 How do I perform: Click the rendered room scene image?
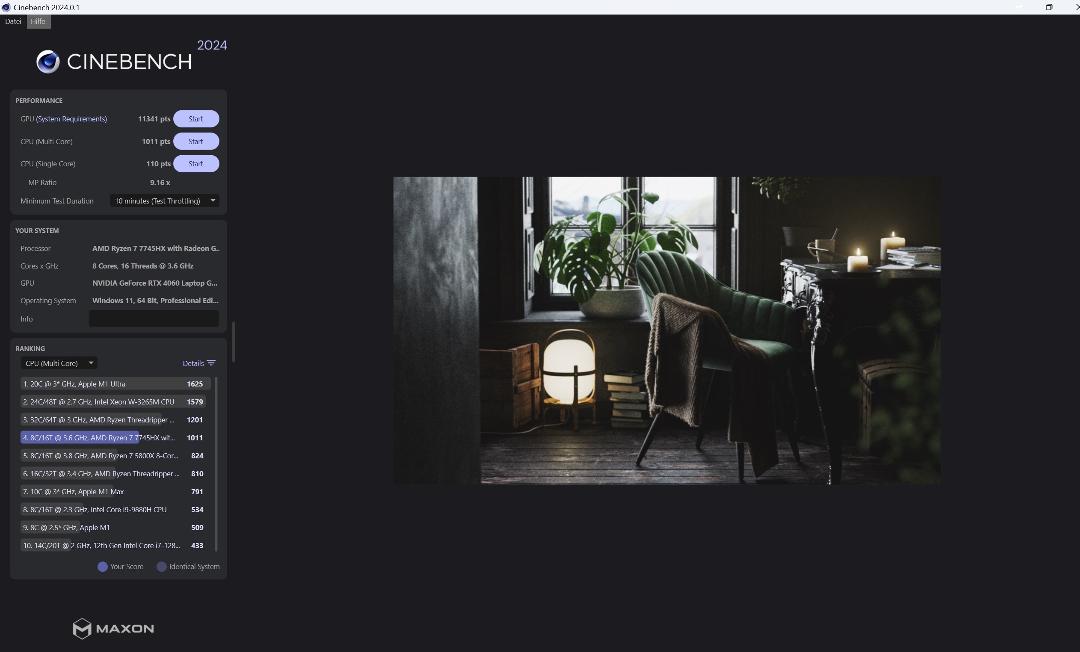[667, 330]
